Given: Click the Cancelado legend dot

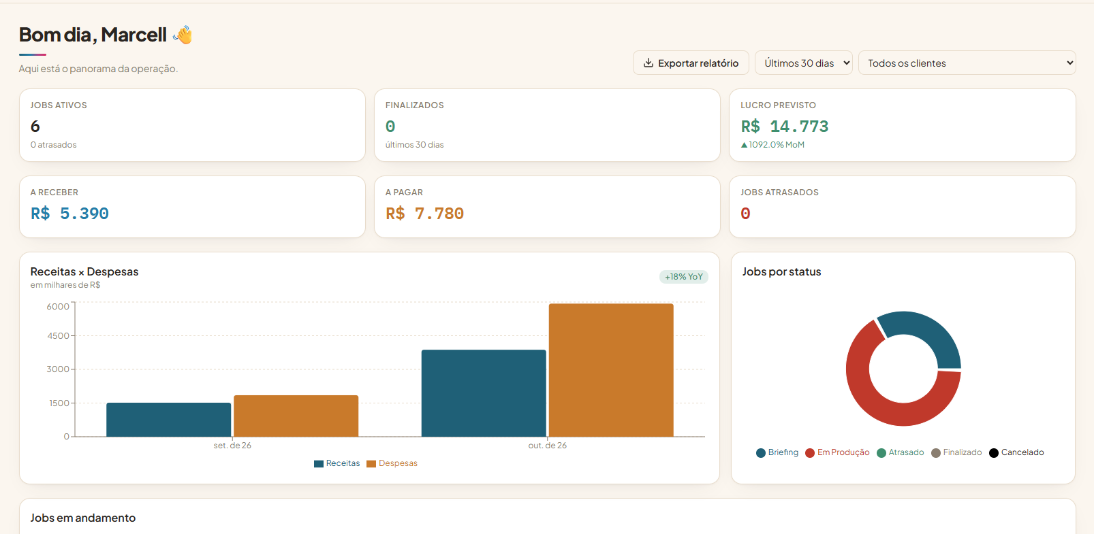Looking at the screenshot, I should pos(994,453).
